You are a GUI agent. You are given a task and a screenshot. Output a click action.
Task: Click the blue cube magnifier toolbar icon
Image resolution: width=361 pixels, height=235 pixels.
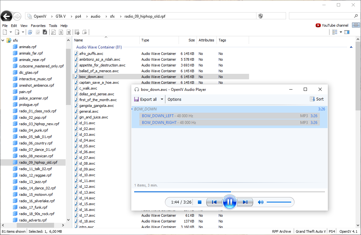[30, 32]
